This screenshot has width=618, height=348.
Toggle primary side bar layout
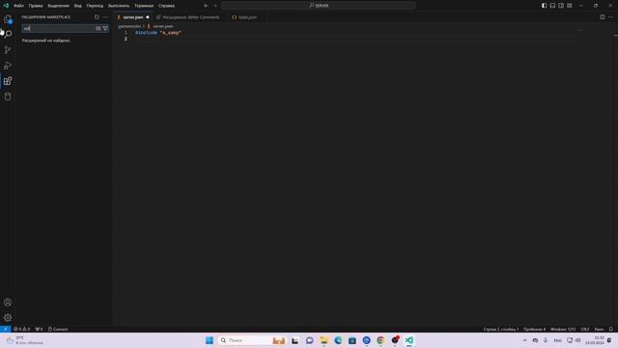pyautogui.click(x=544, y=6)
